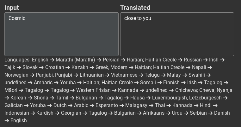Click the 'close to you' translated text

tap(138, 18)
